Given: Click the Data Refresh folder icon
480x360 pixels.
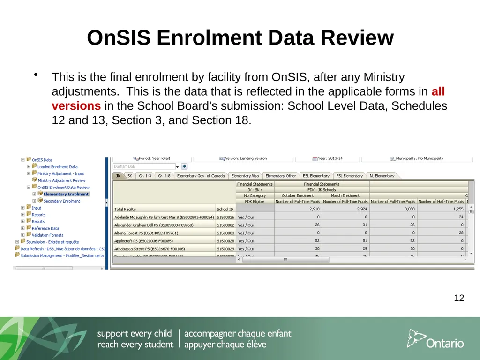Looking at the screenshot, I should (17, 248).
